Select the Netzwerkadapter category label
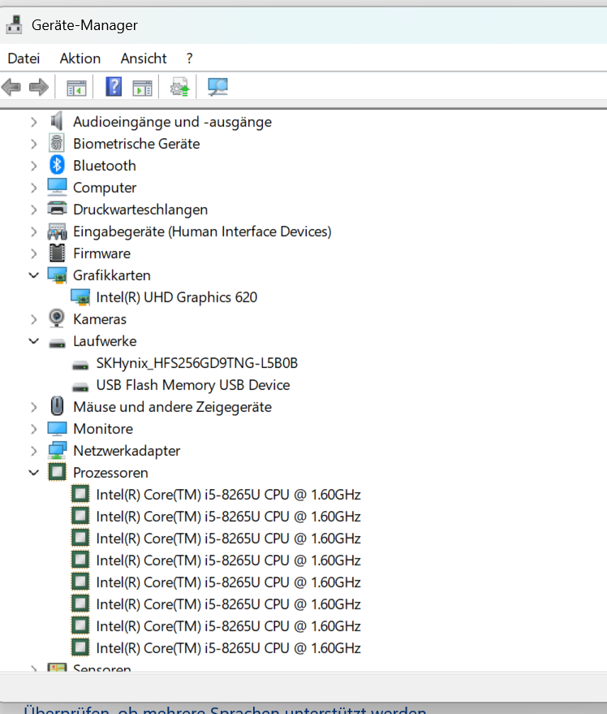The width and height of the screenshot is (607, 714). pos(127,452)
